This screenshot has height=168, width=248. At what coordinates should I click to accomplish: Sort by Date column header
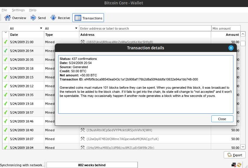26,35
